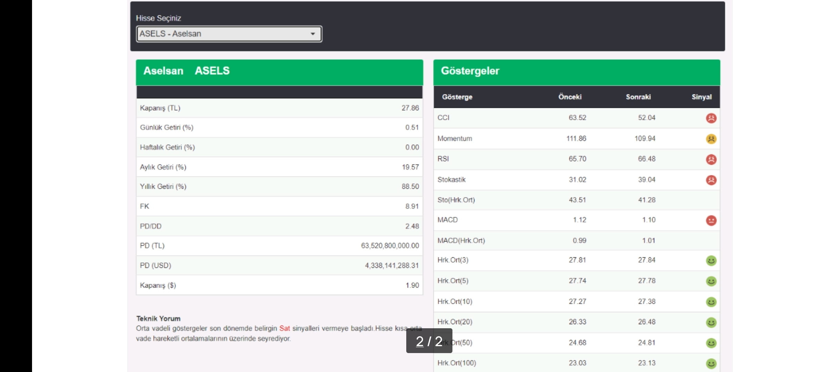Click the Stokastik red signal icon
Screen dimensions: 827x372
point(711,180)
